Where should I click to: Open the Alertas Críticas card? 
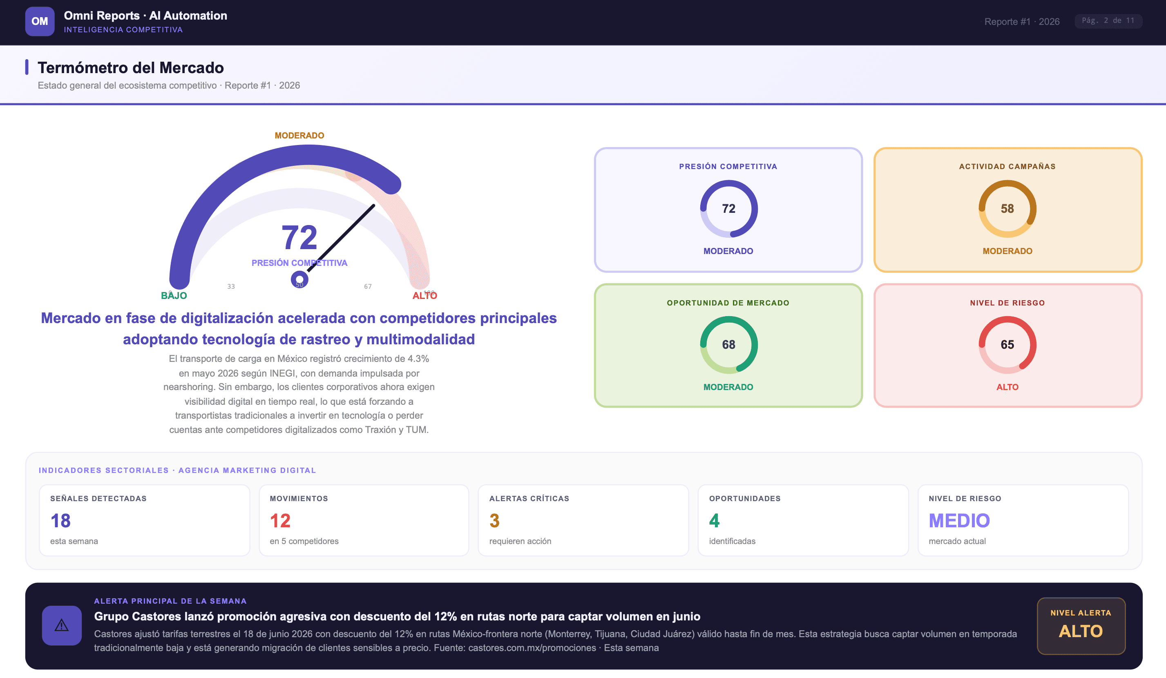click(x=583, y=520)
